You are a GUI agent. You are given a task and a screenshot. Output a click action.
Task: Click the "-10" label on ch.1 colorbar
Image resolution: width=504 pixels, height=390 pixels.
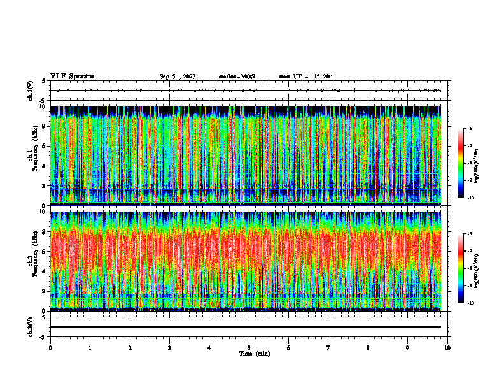point(470,198)
